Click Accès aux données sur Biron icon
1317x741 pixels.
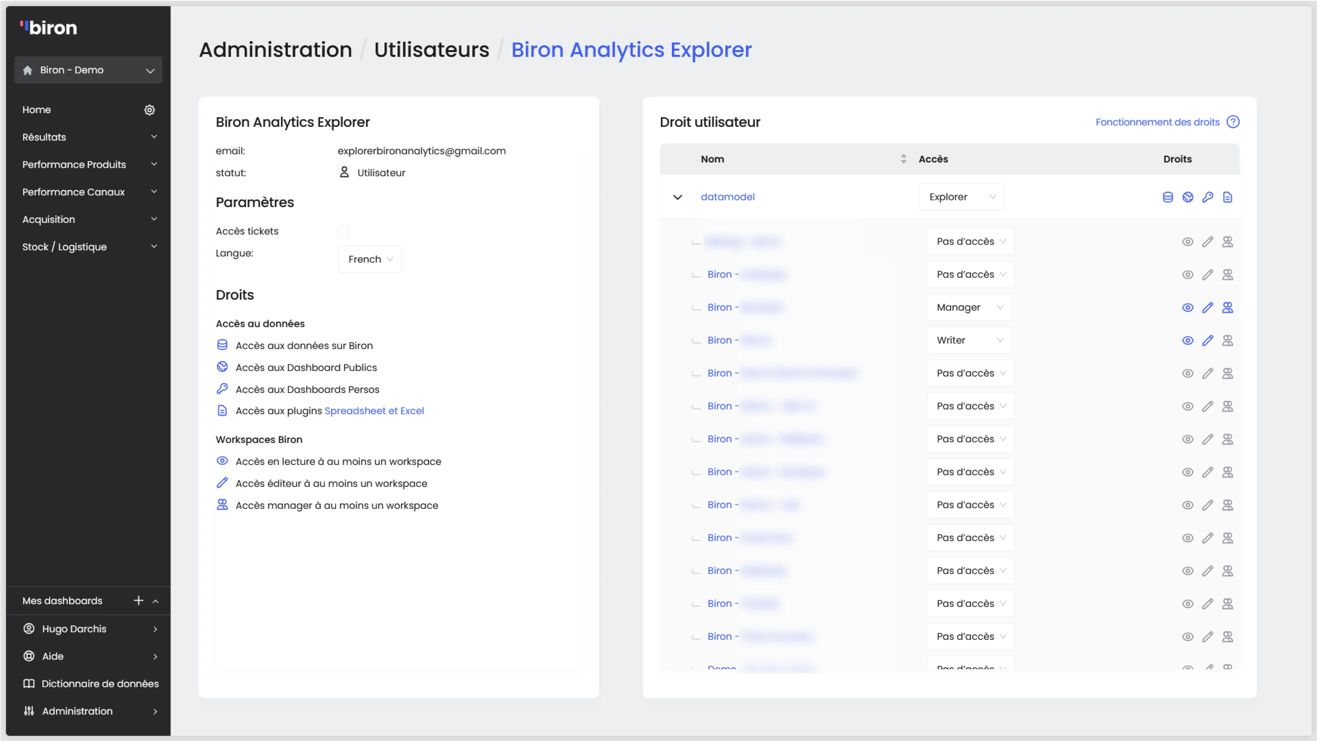[x=223, y=345]
